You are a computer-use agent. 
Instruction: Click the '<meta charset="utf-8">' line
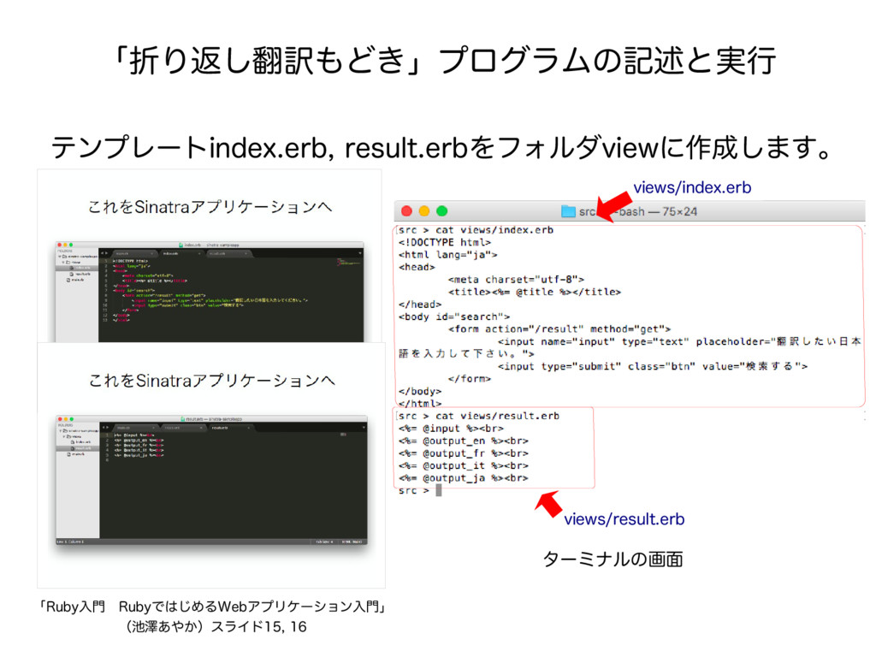point(516,280)
